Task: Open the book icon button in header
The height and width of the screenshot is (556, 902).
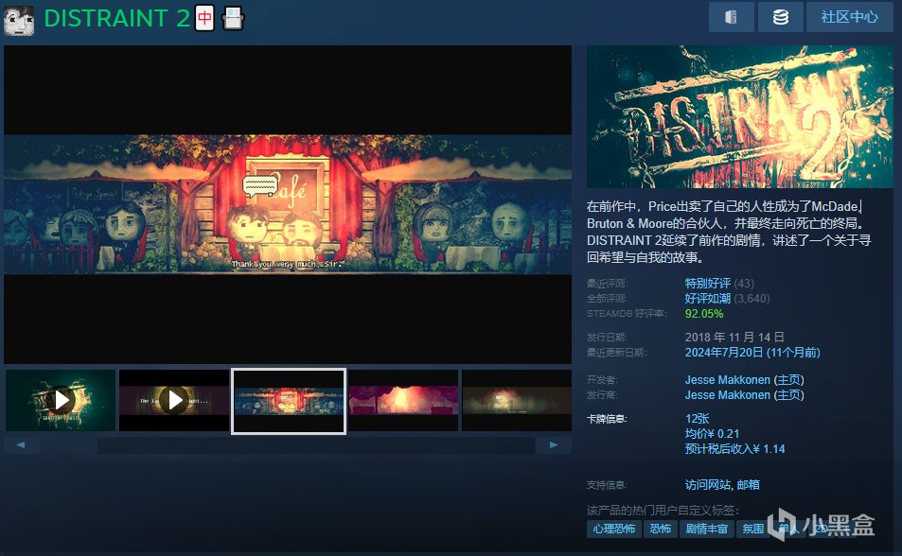Action: (x=731, y=17)
